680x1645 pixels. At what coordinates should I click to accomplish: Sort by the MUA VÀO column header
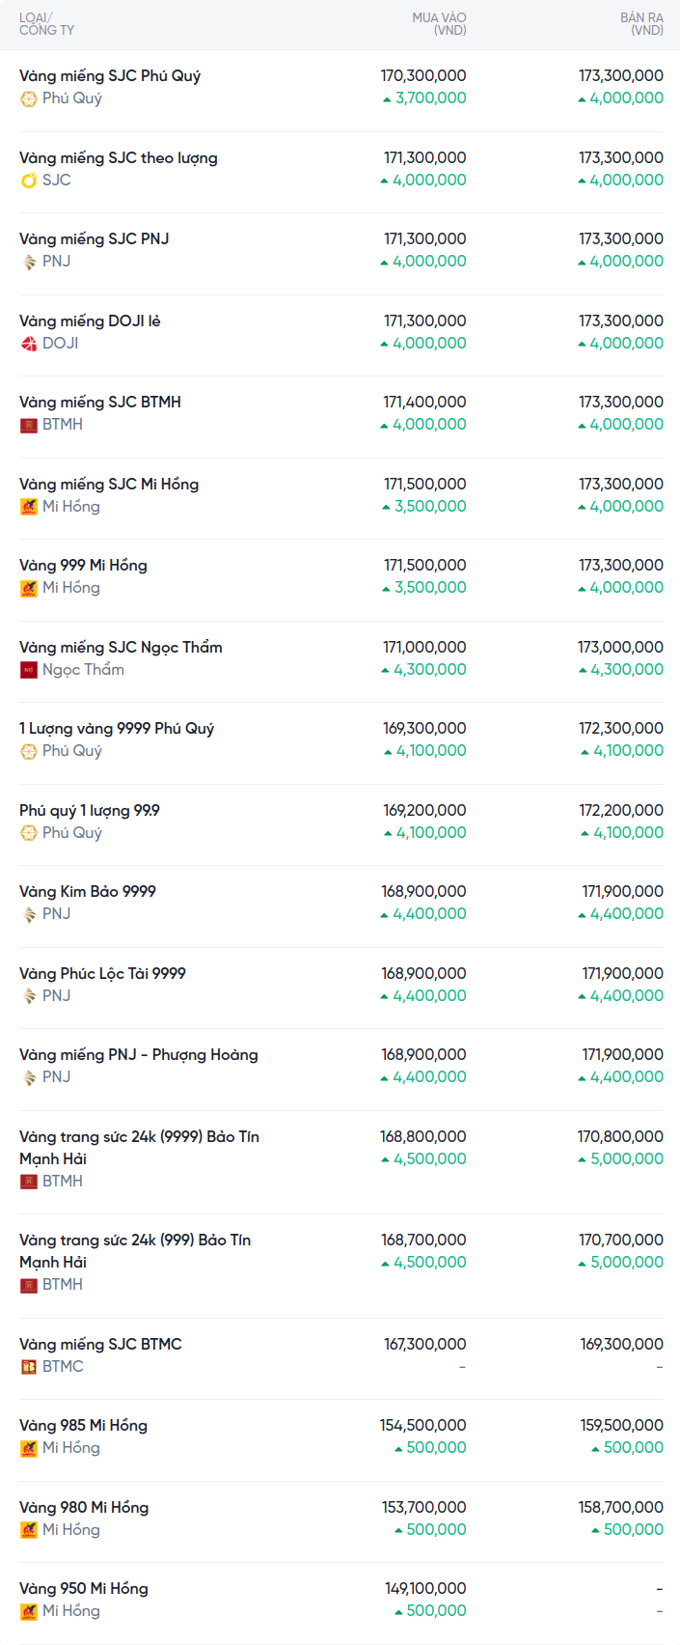439,24
